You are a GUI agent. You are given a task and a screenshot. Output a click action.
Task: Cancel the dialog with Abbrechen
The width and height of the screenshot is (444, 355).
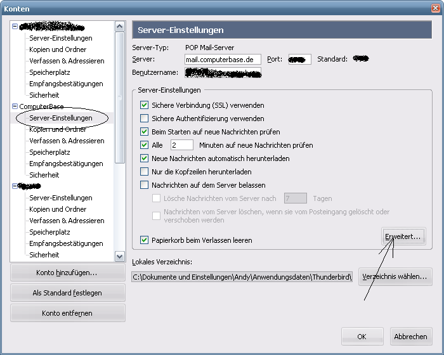(x=411, y=337)
